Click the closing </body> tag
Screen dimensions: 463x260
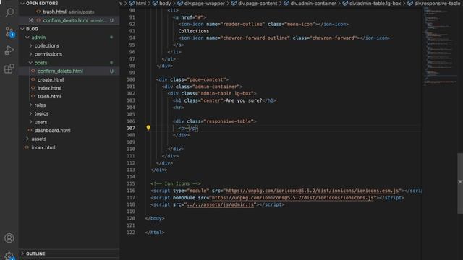[155, 218]
